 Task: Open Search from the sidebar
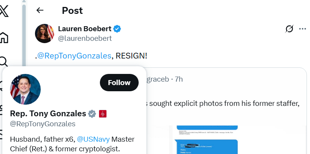4,61
